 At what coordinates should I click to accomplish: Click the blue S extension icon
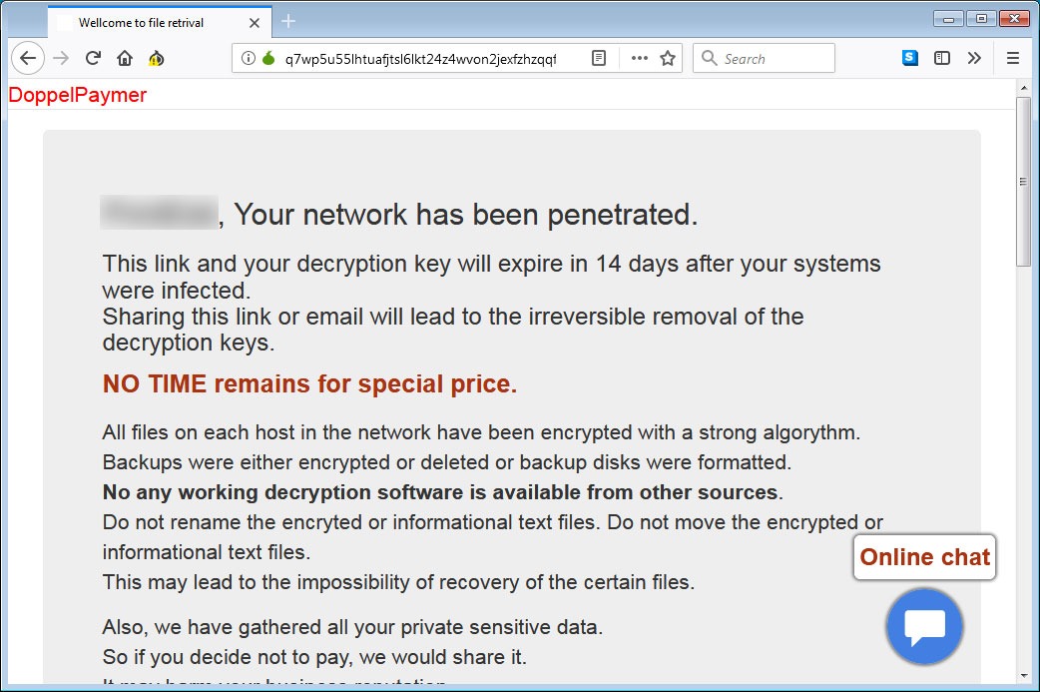[909, 58]
